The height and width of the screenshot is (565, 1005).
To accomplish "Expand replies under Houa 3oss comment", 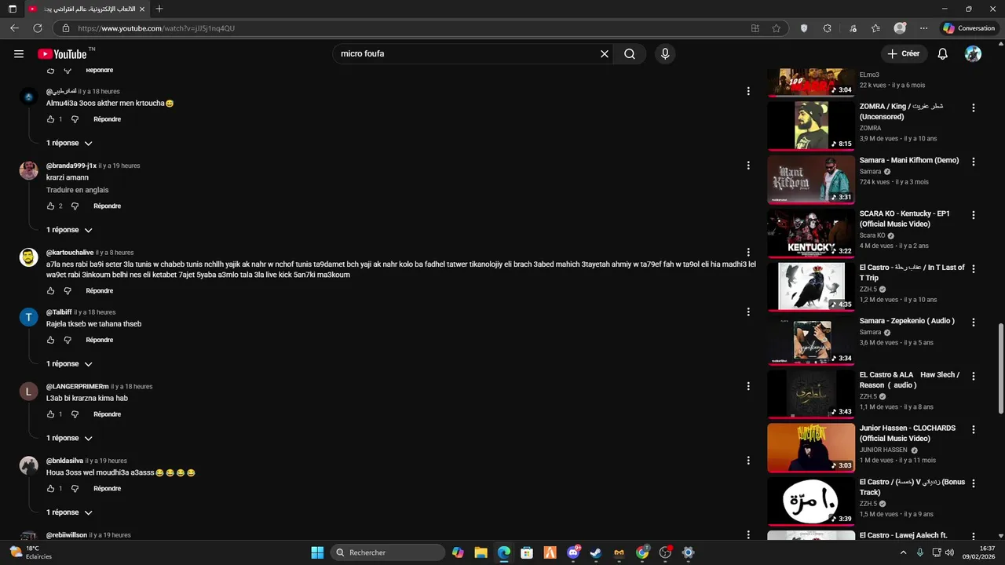I will [69, 512].
